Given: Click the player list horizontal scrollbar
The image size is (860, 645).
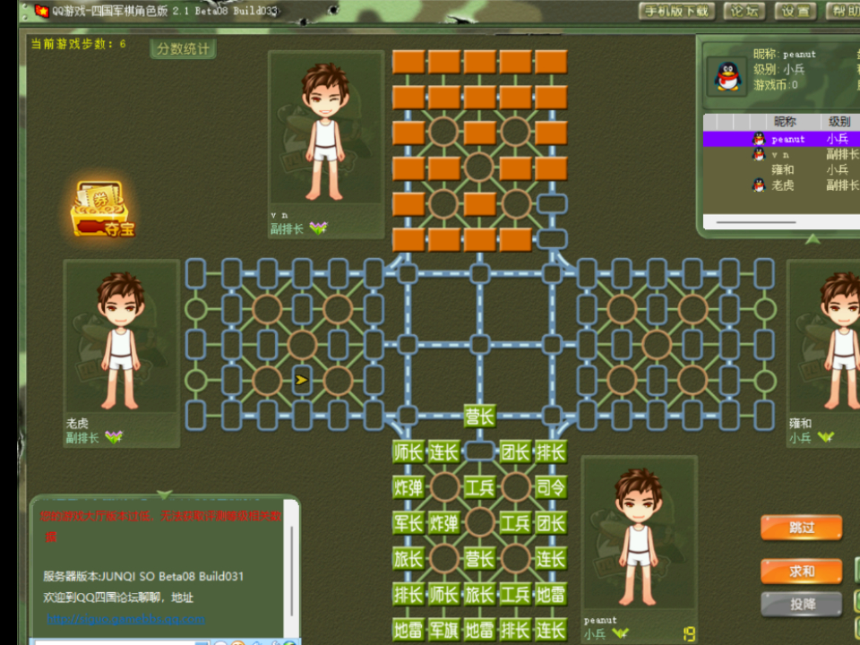Looking at the screenshot, I should click(x=756, y=222).
